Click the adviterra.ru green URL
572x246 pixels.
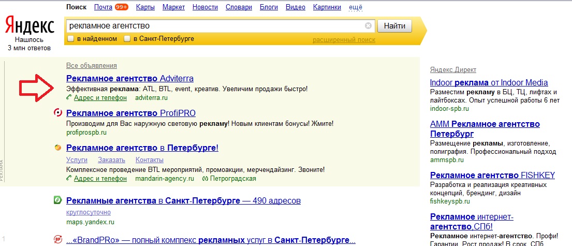(x=151, y=97)
